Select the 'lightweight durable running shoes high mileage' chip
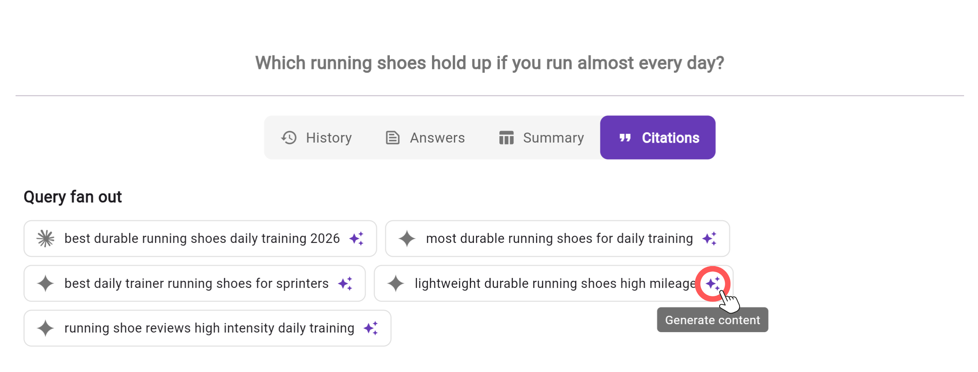The width and height of the screenshot is (978, 372). coord(554,283)
